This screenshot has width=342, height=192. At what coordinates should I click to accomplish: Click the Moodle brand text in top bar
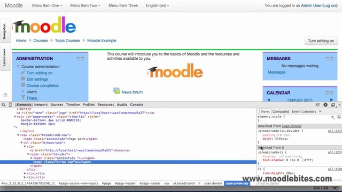click(x=13, y=5)
